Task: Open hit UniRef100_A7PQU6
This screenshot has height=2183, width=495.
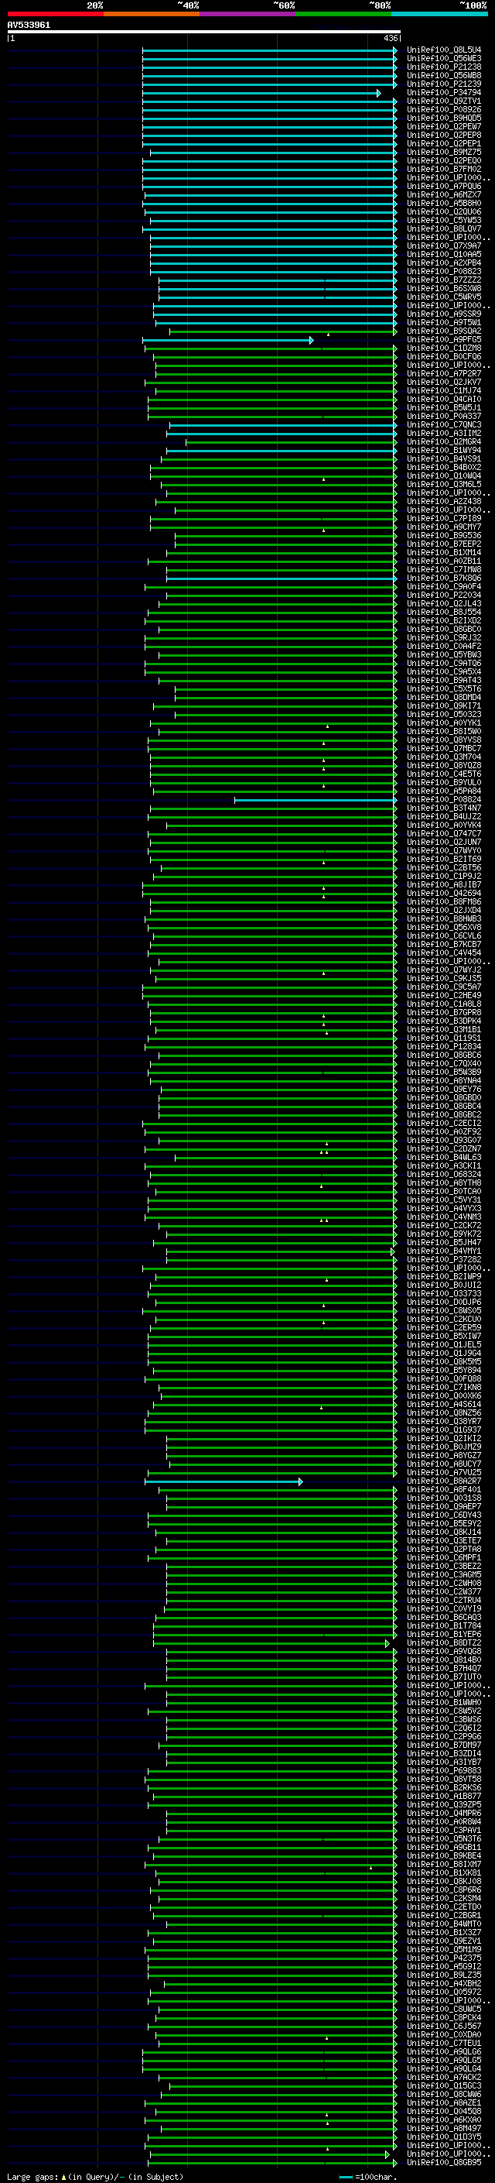Action: (443, 187)
